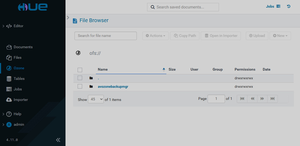Navigate to Importer in the sidebar
Image resolution: width=300 pixels, height=146 pixels.
coord(21,100)
